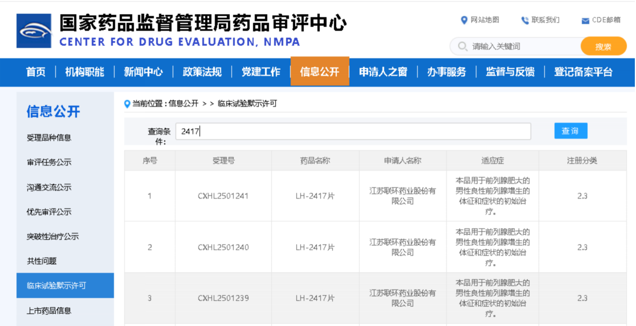
Task: Click the CDE logo image
Action: point(34,31)
